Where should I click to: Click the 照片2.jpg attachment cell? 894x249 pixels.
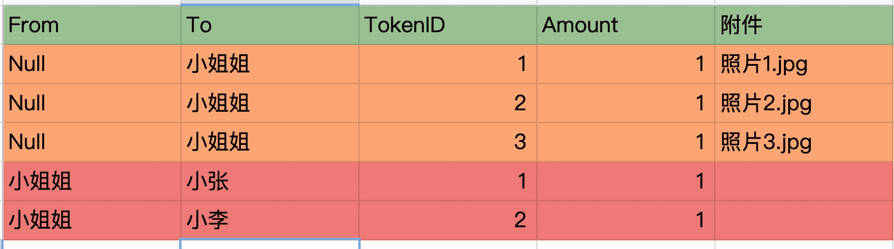804,103
